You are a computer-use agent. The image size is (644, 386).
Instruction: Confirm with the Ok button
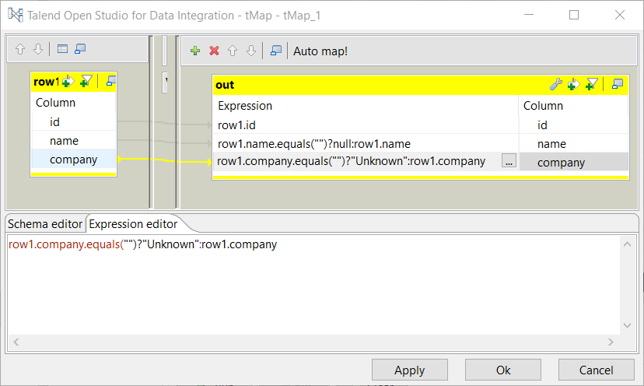pos(502,370)
